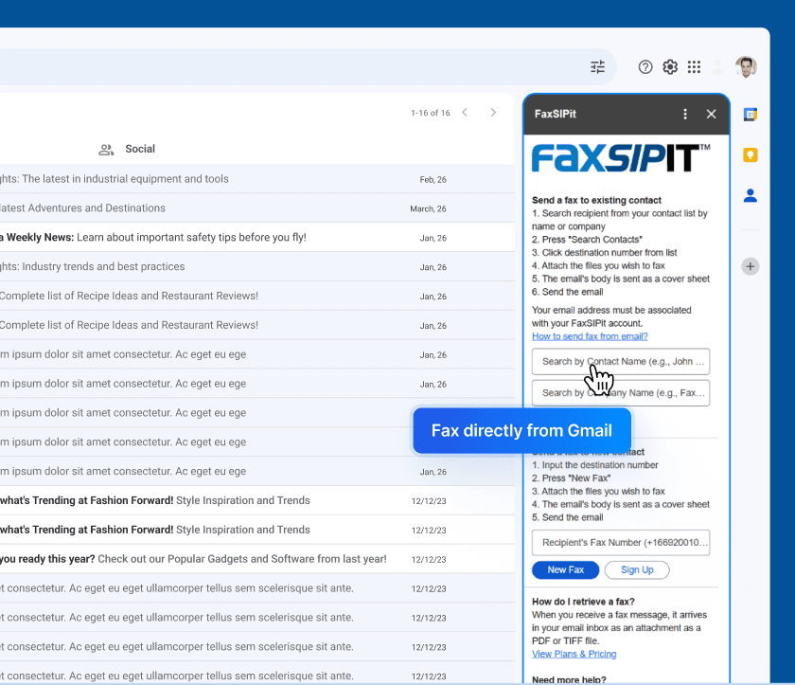Click the FaxSIPit logo image
Viewport: 795px width, 685px height.
[x=621, y=158]
